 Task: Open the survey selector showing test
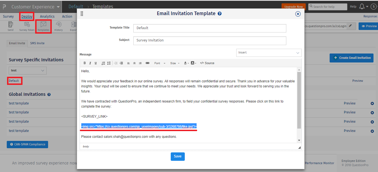[27, 70]
